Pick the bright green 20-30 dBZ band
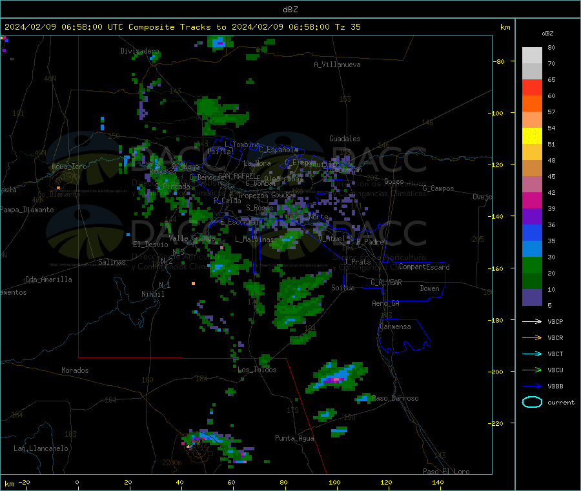 532,265
